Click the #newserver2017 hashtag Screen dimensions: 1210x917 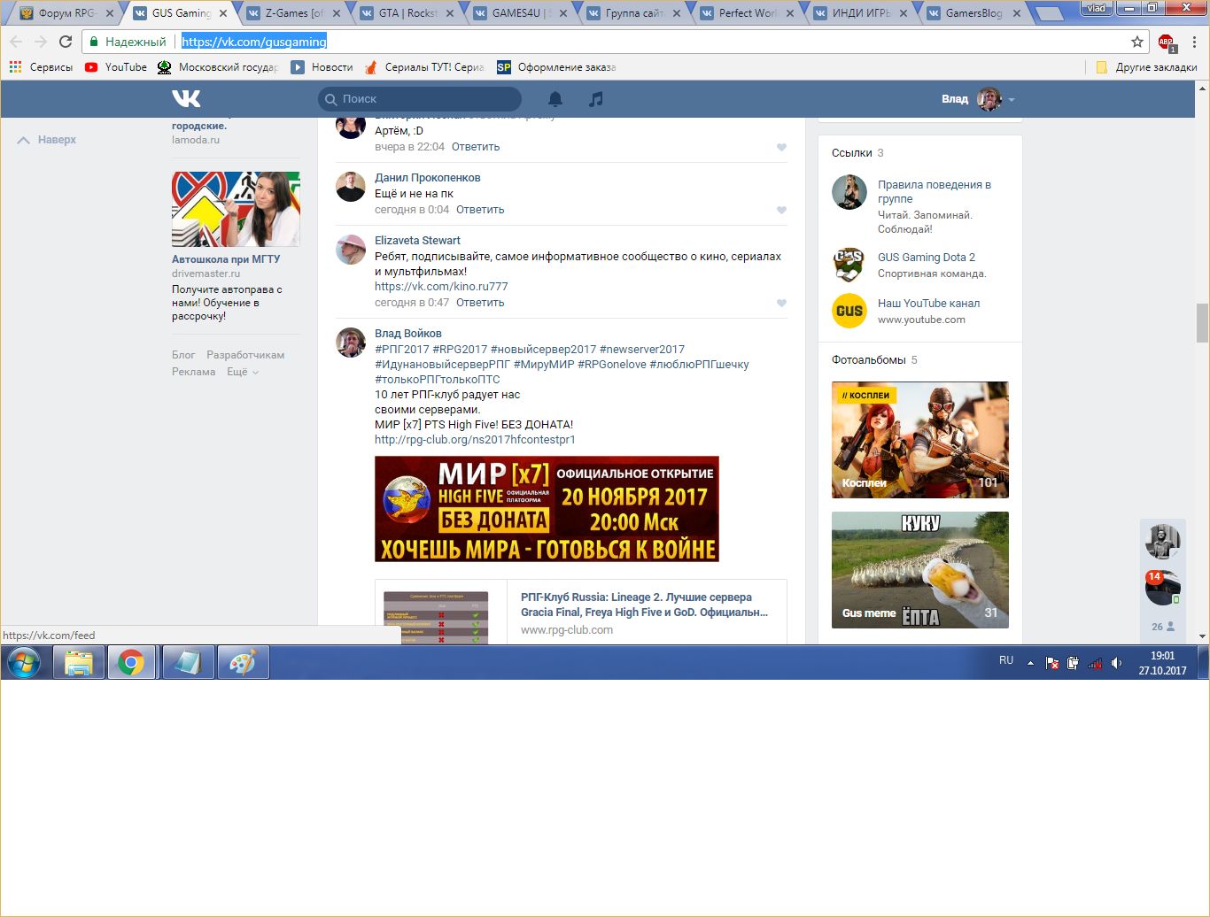pos(642,350)
